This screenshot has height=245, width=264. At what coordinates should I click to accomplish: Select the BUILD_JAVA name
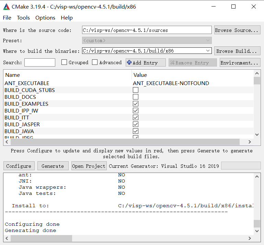point(19,131)
